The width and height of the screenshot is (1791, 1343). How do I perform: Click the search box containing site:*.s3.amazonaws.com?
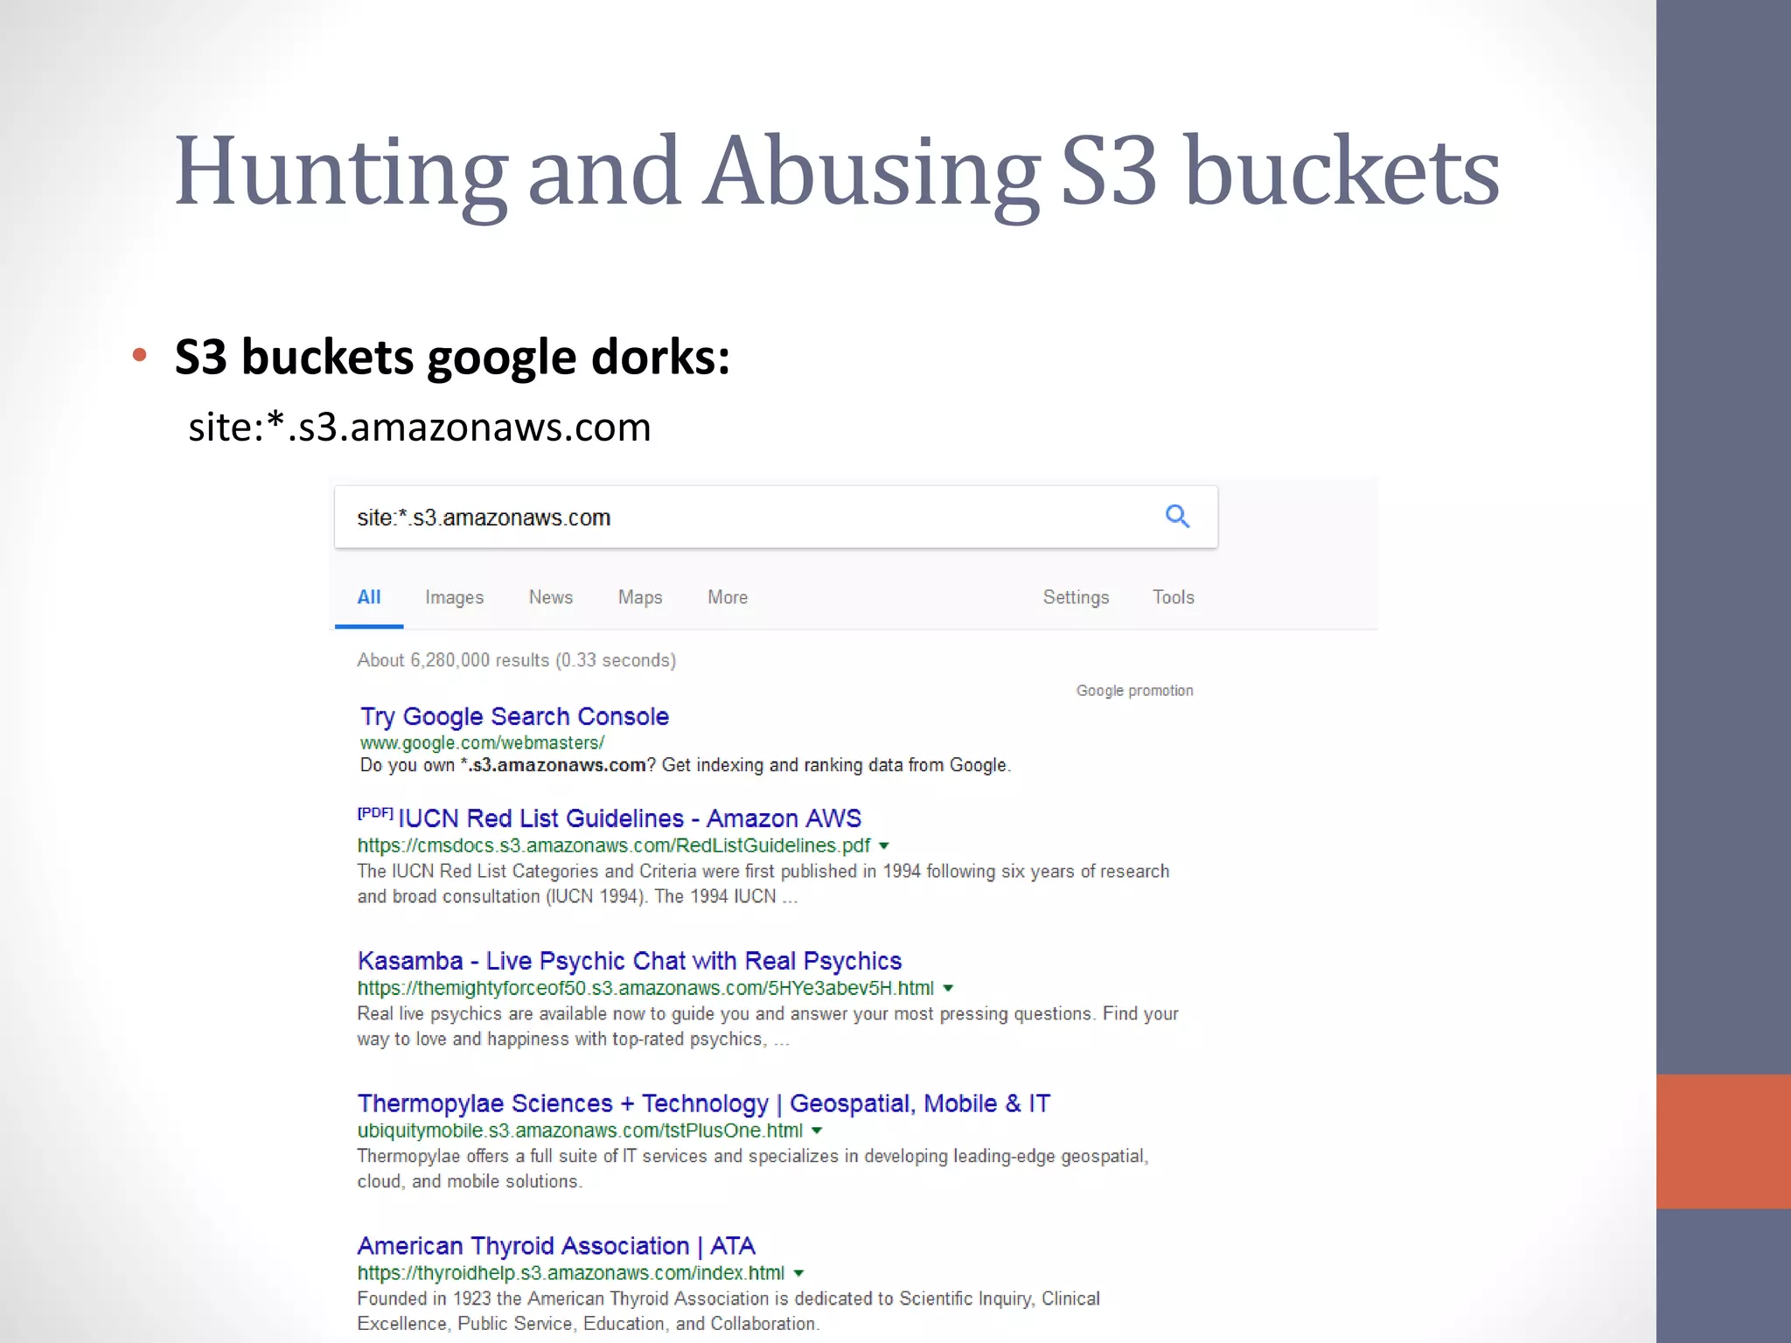click(x=776, y=517)
